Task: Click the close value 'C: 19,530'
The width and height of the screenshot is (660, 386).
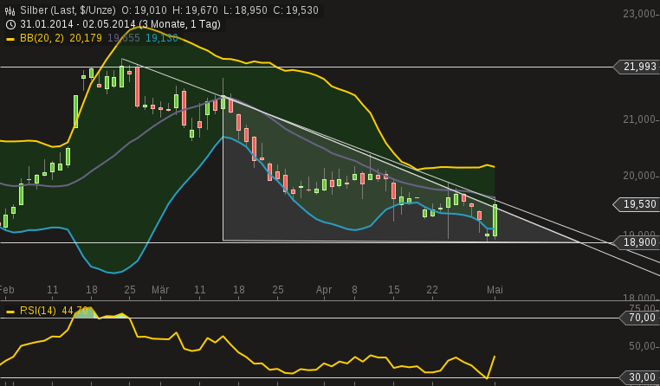Action: [295, 10]
